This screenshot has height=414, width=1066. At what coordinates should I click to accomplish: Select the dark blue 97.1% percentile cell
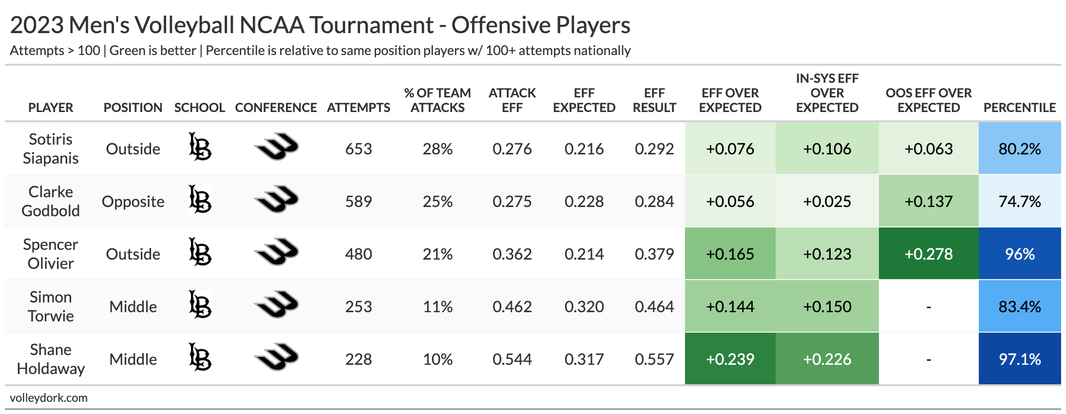[x=1020, y=359]
